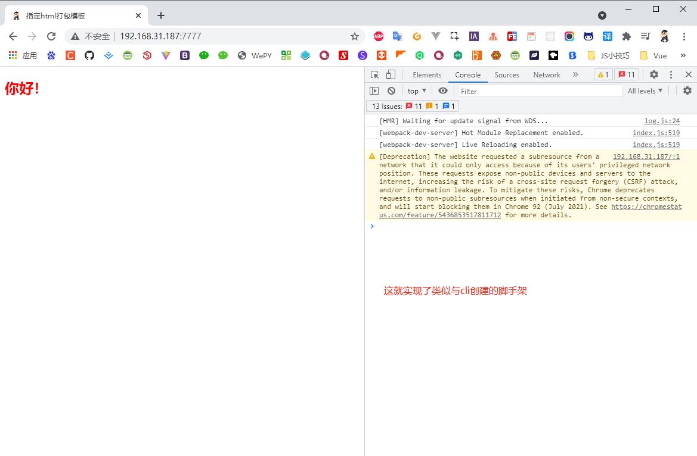Screen dimensions: 697x456
Task: Open the 13 Issues button
Action: click(413, 106)
